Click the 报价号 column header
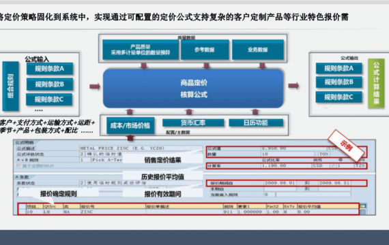 pos(113,206)
